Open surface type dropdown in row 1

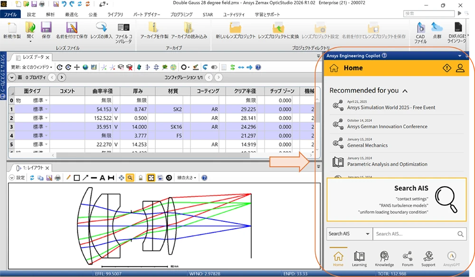[x=47, y=109]
